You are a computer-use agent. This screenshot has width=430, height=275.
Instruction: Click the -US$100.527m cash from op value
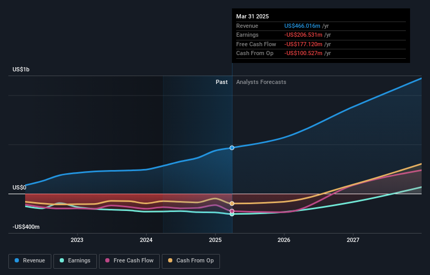(303, 54)
